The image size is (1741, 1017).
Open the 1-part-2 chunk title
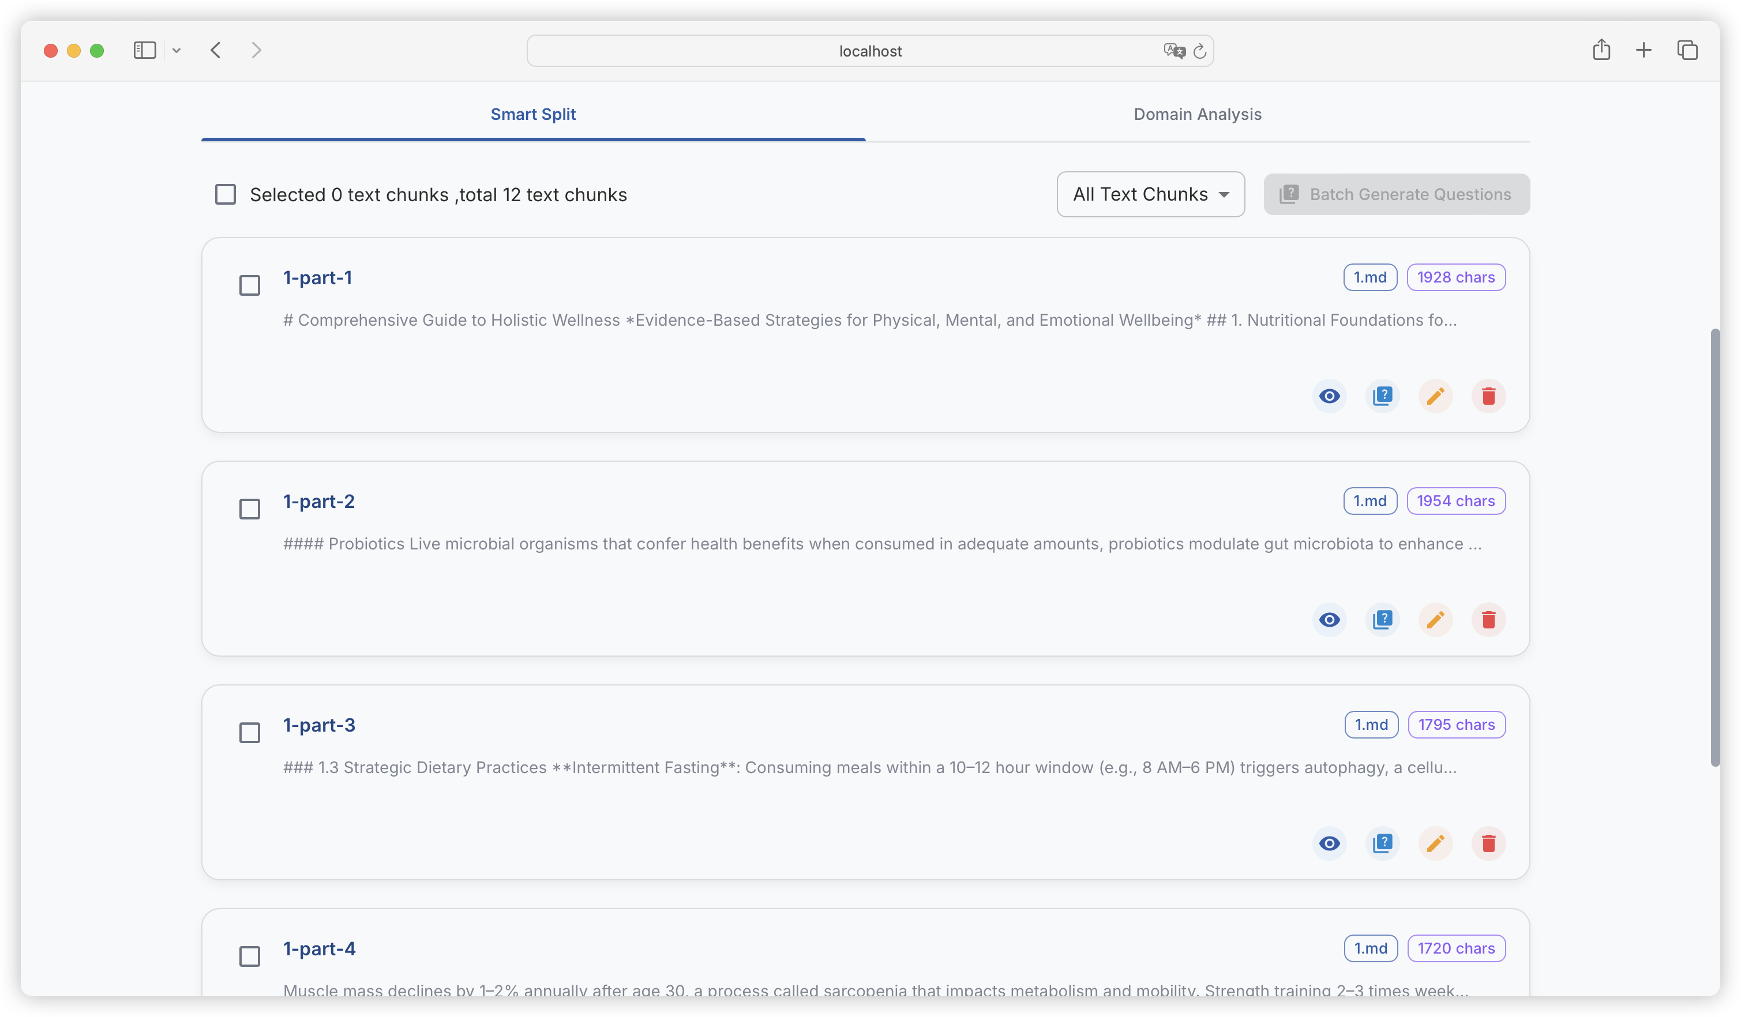(x=318, y=501)
